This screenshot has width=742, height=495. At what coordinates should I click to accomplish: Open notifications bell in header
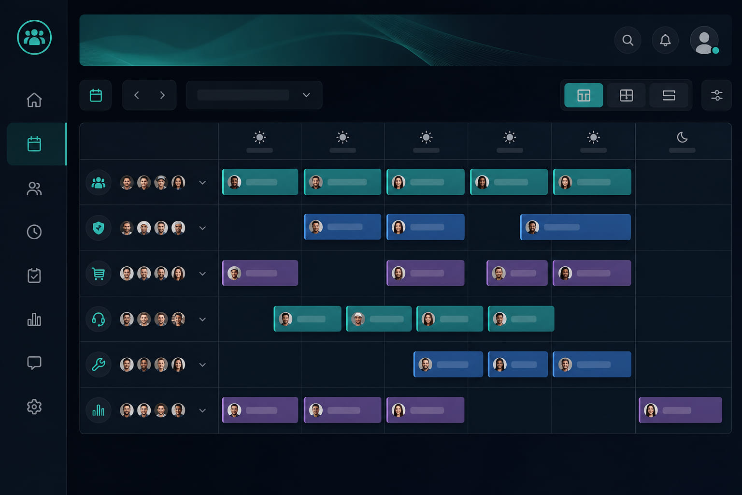[665, 40]
